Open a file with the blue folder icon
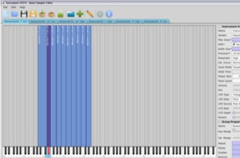The height and width of the screenshot is (158, 240). (x=15, y=14)
